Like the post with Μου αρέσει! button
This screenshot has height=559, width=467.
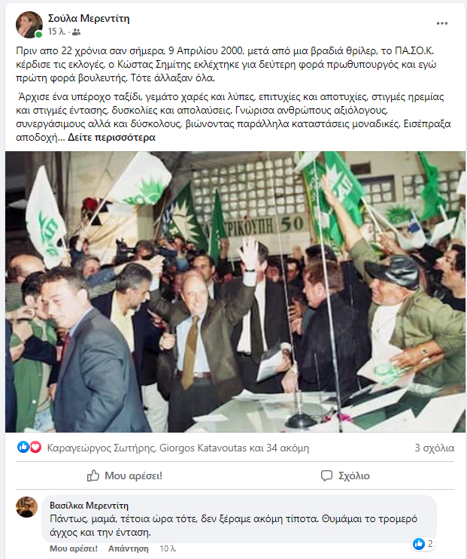point(125,475)
